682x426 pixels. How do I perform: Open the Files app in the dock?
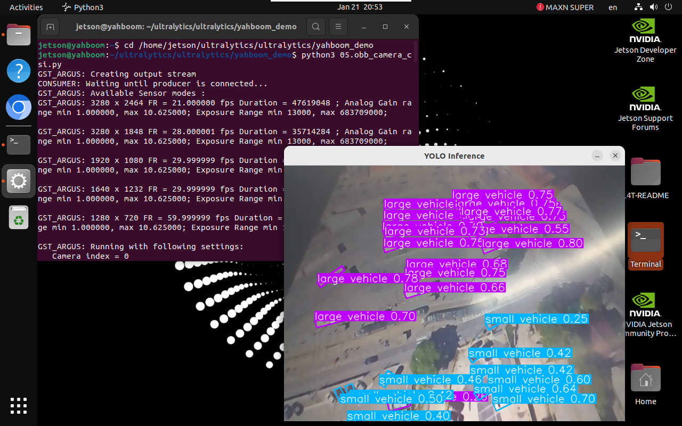click(x=19, y=35)
